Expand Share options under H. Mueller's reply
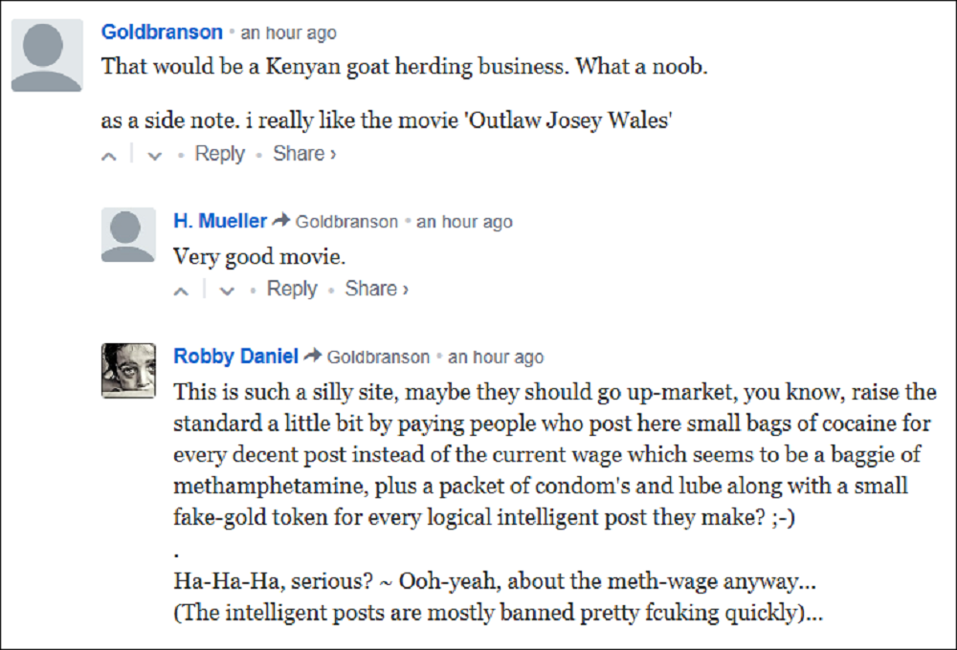Image resolution: width=957 pixels, height=650 pixels. (x=376, y=289)
